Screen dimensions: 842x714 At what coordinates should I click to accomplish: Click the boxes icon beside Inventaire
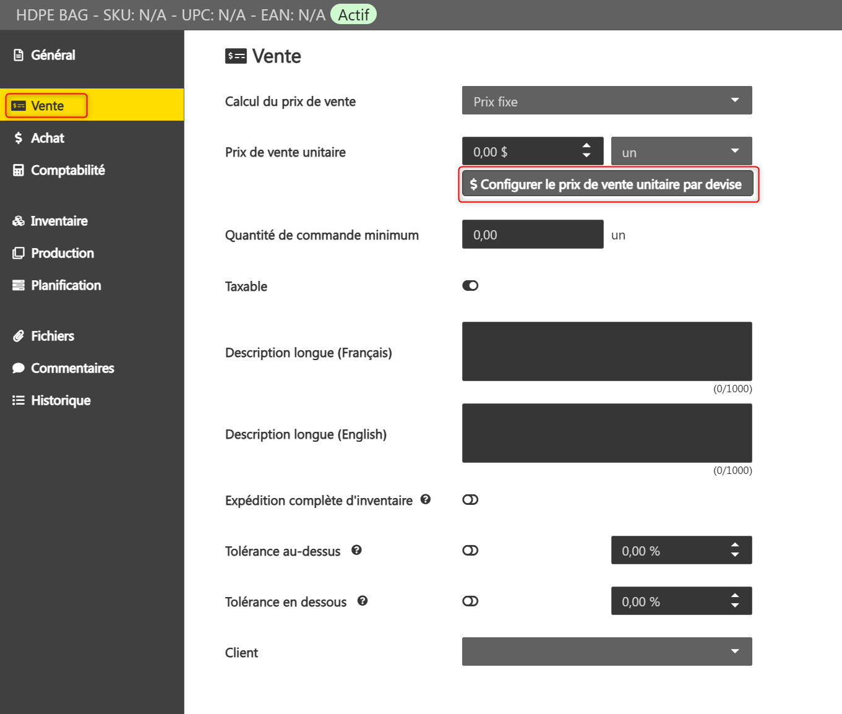19,221
